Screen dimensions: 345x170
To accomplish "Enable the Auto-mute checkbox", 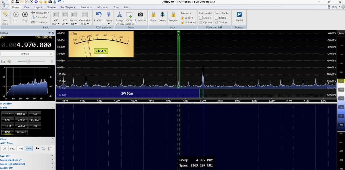I will 201,18.
